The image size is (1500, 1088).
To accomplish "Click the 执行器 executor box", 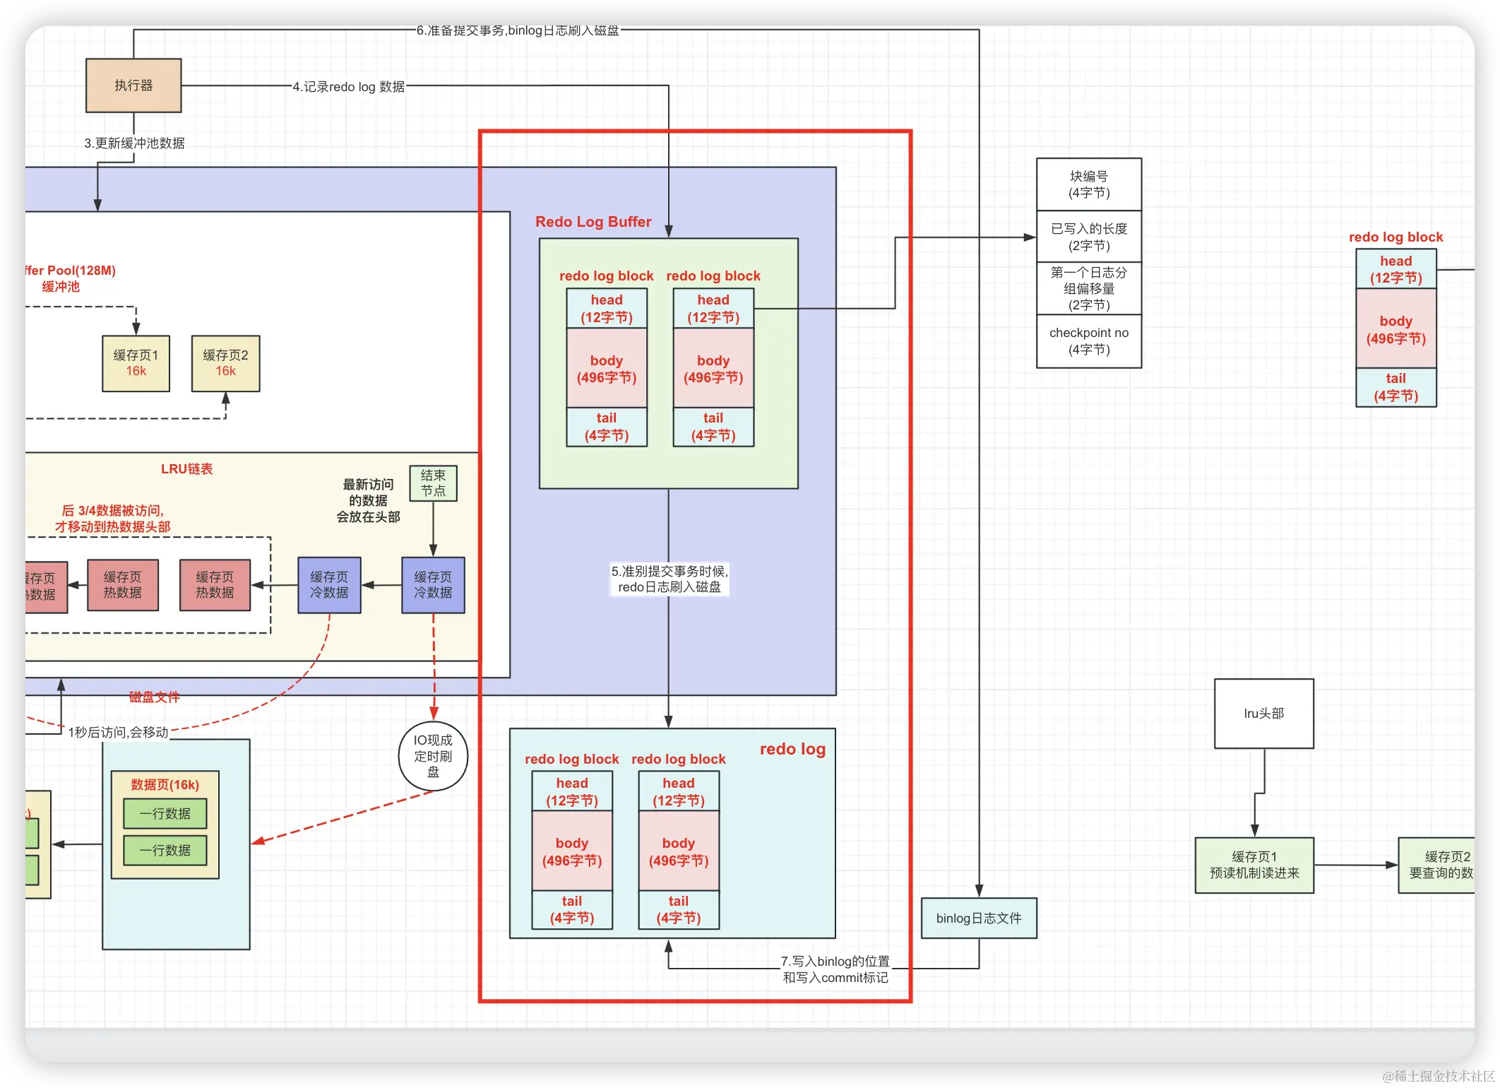I will click(133, 85).
